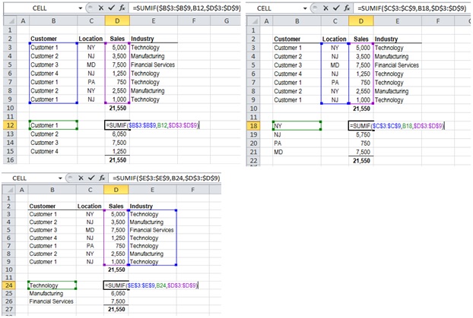Click the formula bar showing =SUMIF($B$3:$B$9,B12,$D$3:$D$9)
This screenshot has height=318, width=473.
pos(186,8)
